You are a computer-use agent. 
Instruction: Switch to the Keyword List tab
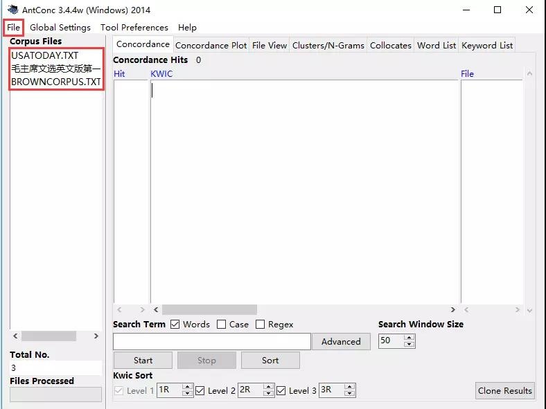coord(487,46)
